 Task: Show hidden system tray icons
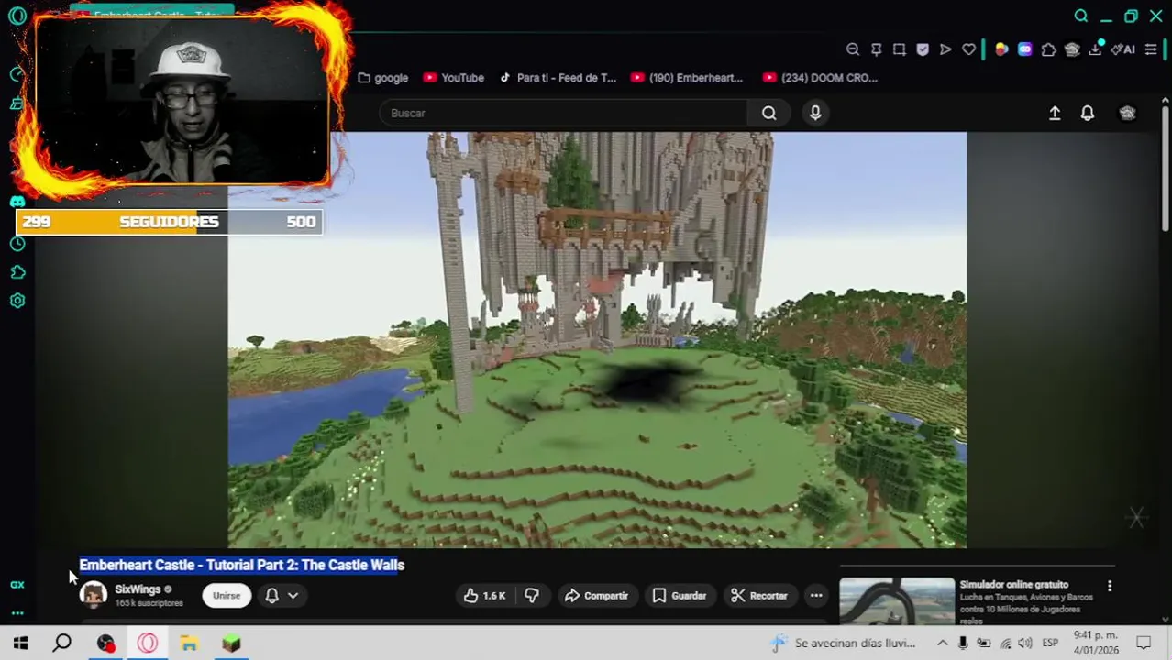point(942,643)
